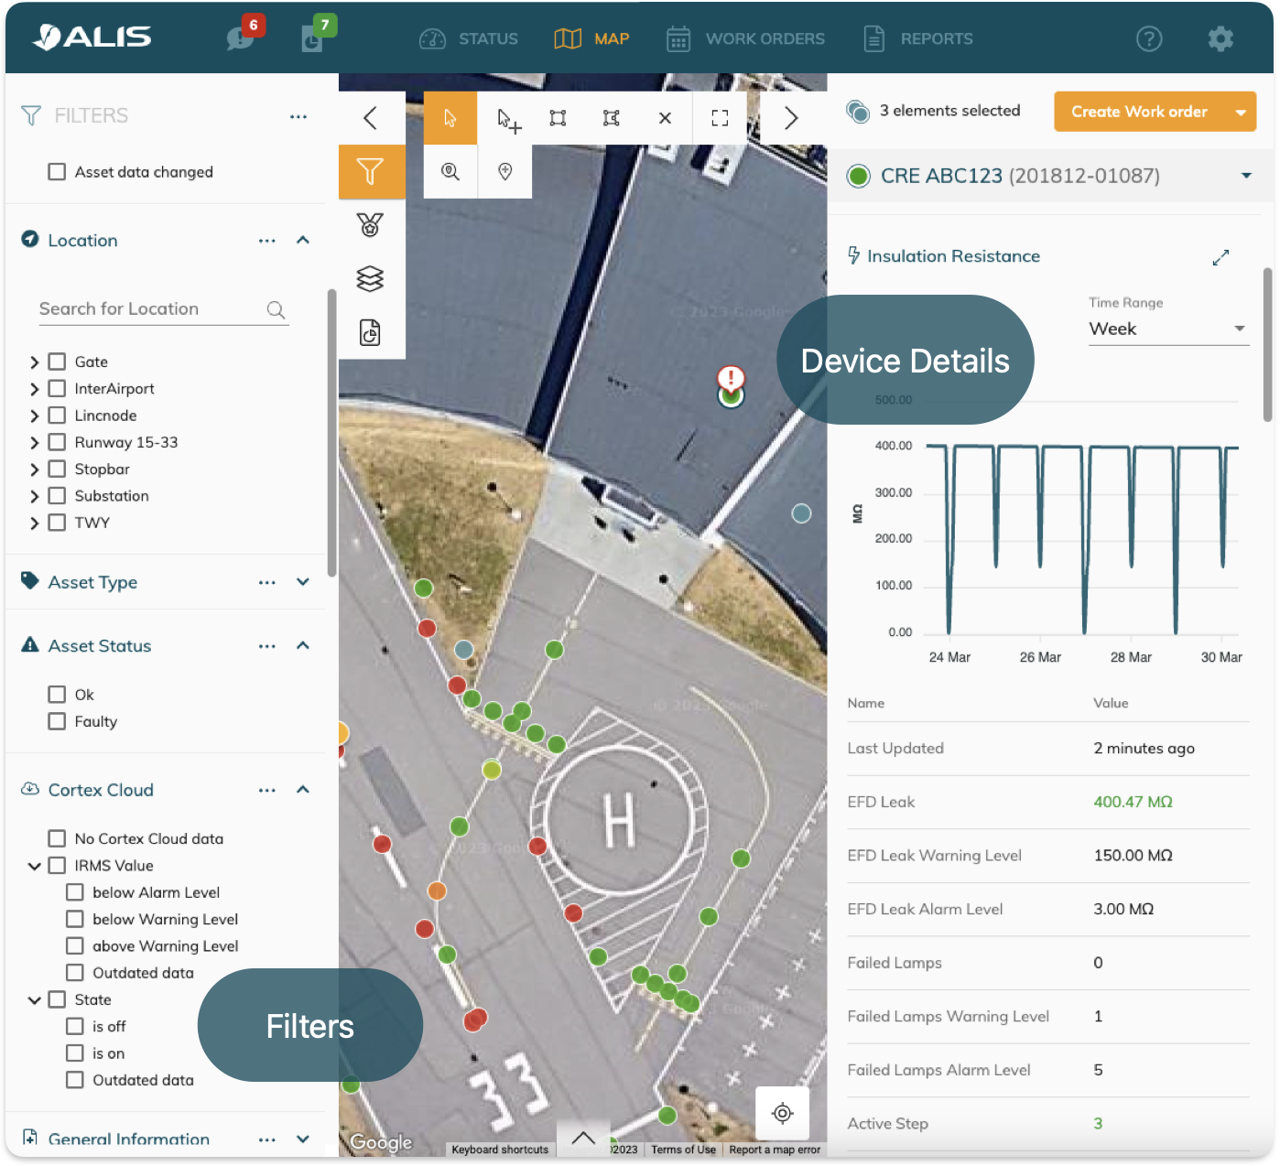1280x1166 pixels.
Task: Toggle fullscreen map view icon
Action: click(720, 118)
